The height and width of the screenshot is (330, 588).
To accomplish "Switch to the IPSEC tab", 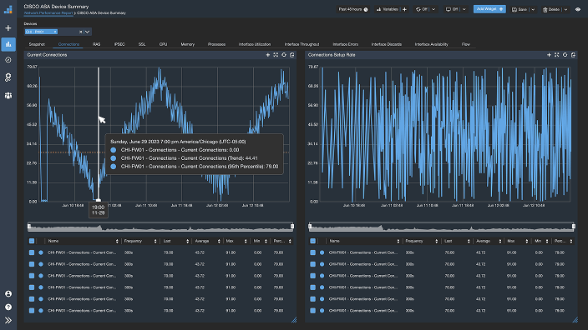I will (119, 44).
